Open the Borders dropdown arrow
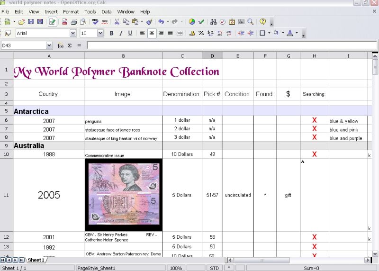The width and height of the screenshot is (379, 271). coord(269,33)
